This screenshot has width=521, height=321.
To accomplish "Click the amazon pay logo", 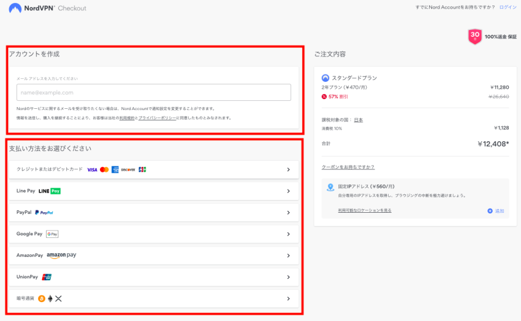I will (x=61, y=256).
